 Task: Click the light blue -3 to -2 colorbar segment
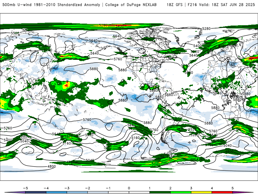[77, 192]
